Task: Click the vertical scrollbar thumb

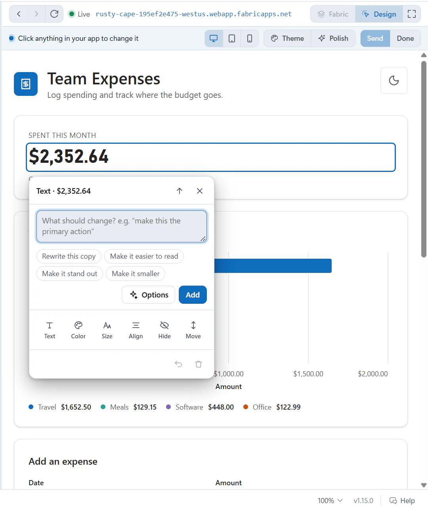Action: pyautogui.click(x=424, y=159)
